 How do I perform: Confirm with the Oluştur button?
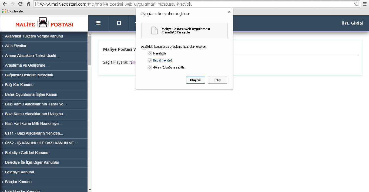196,80
